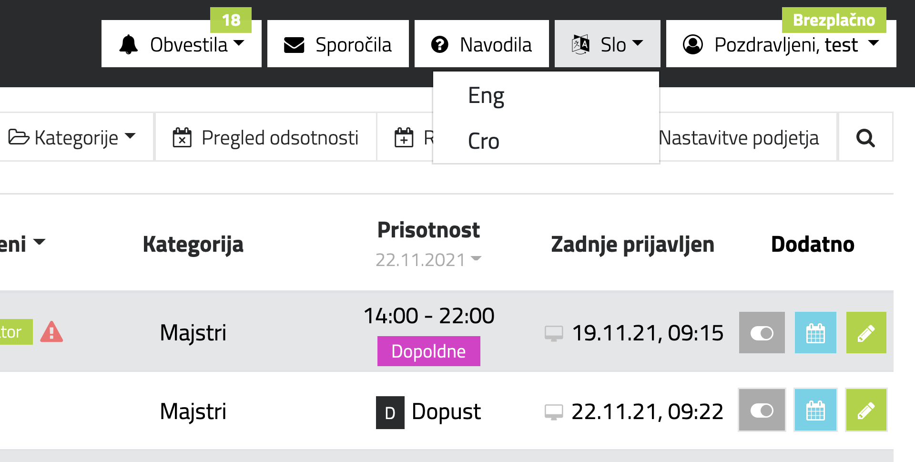This screenshot has height=462, width=915.
Task: Edit the Dopust row with the pencil icon
Action: pos(866,411)
